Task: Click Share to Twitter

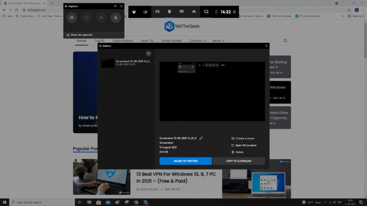Action: (186, 161)
